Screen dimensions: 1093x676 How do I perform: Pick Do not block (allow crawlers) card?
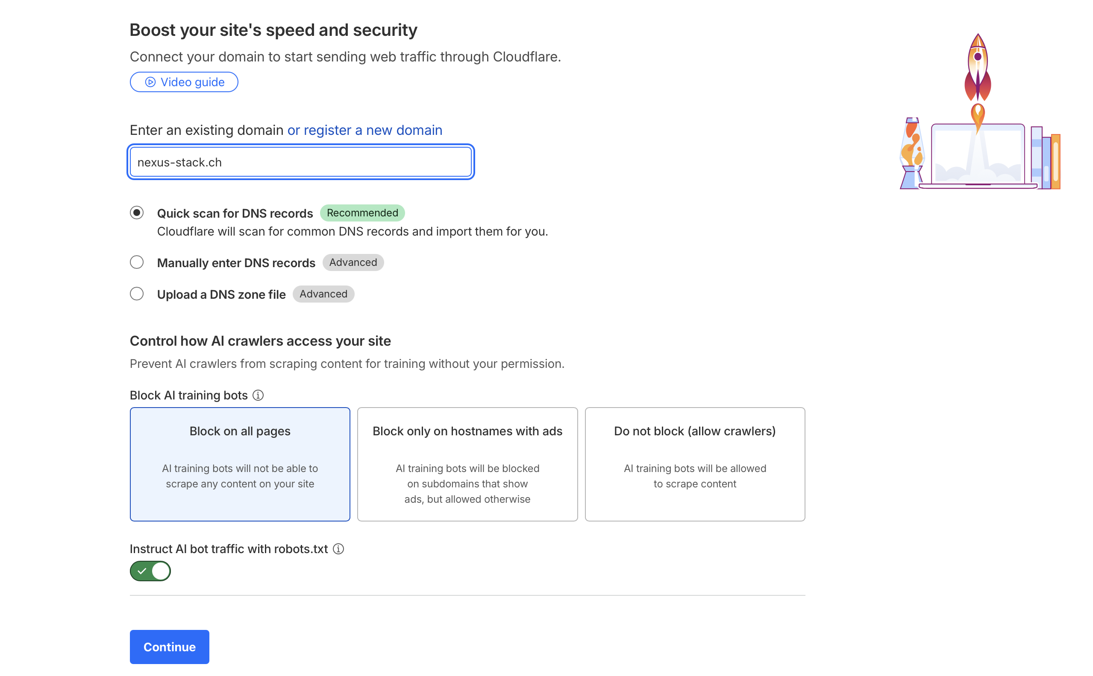[x=695, y=464]
